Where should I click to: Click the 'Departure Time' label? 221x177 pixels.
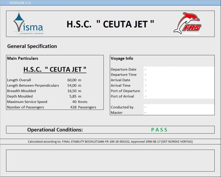coord(124,75)
